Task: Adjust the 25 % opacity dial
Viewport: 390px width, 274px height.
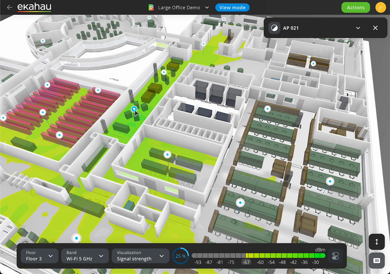Action: pos(181,256)
